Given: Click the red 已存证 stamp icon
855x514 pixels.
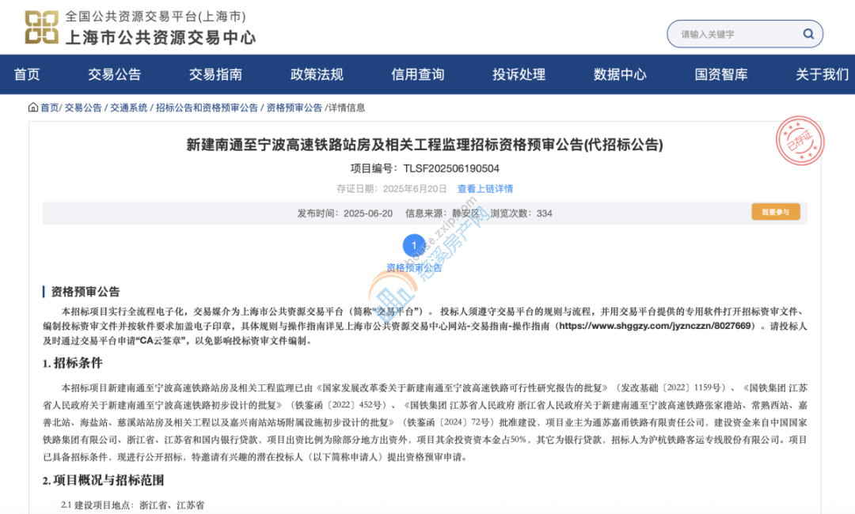Looking at the screenshot, I should [x=800, y=141].
